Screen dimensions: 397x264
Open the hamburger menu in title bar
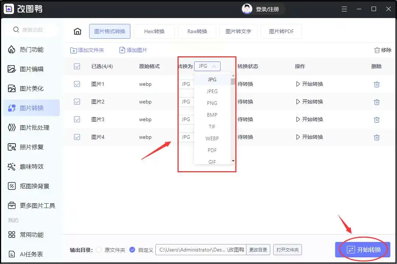click(x=344, y=9)
